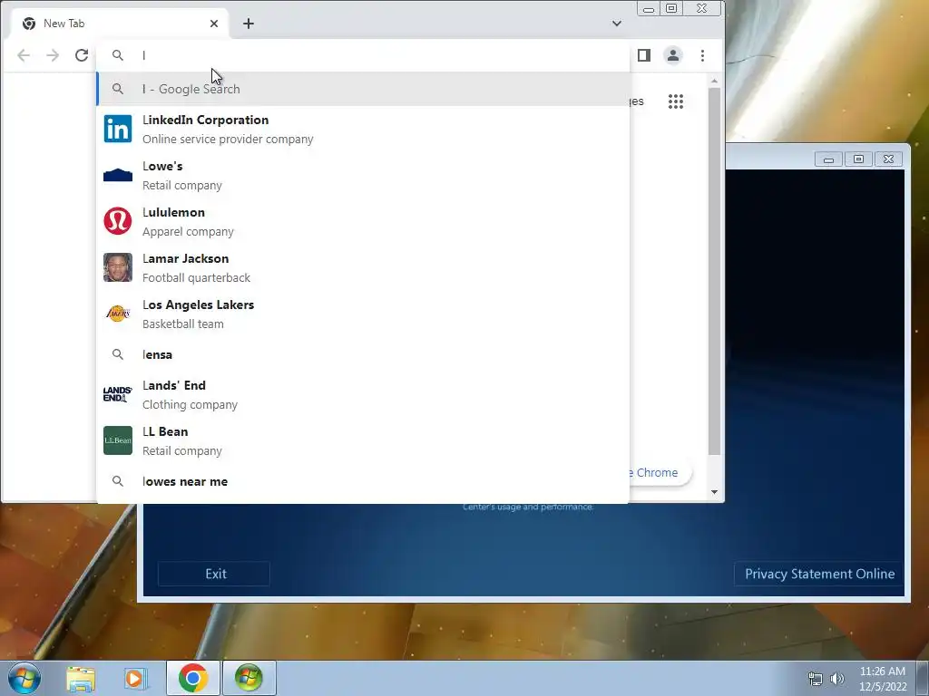Viewport: 929px width, 696px height.
Task: Select the Lamar Jackson suggestion
Action: tap(363, 267)
